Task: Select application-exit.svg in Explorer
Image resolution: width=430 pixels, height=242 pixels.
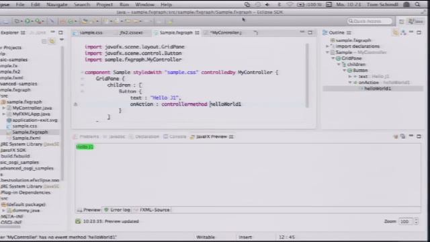Action: tap(35, 120)
